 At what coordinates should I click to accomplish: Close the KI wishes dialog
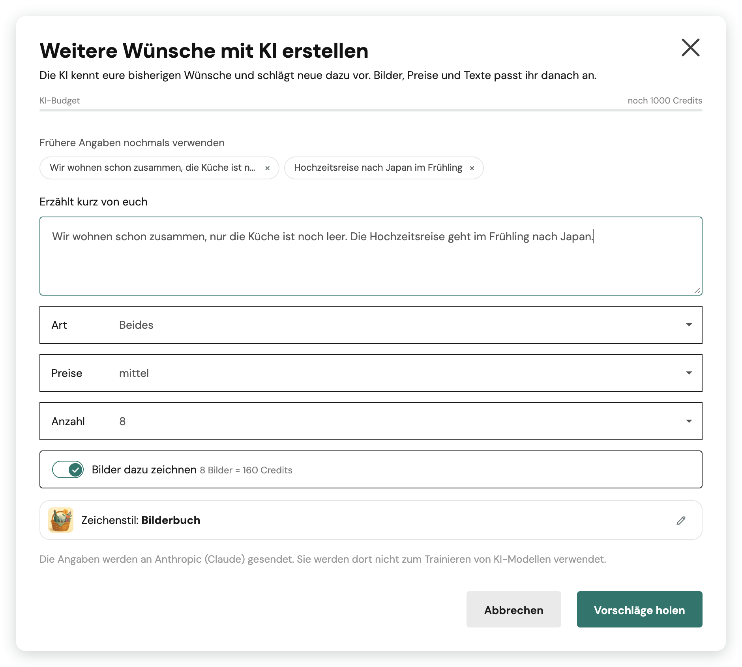pos(690,47)
